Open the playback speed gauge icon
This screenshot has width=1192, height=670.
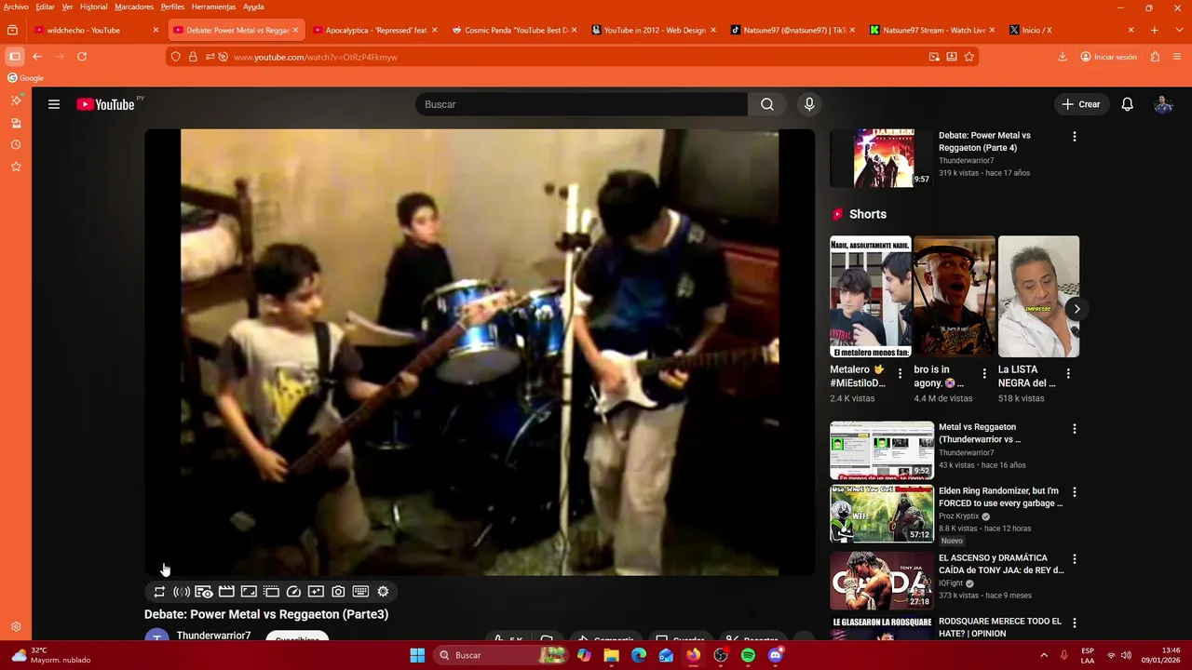[293, 592]
